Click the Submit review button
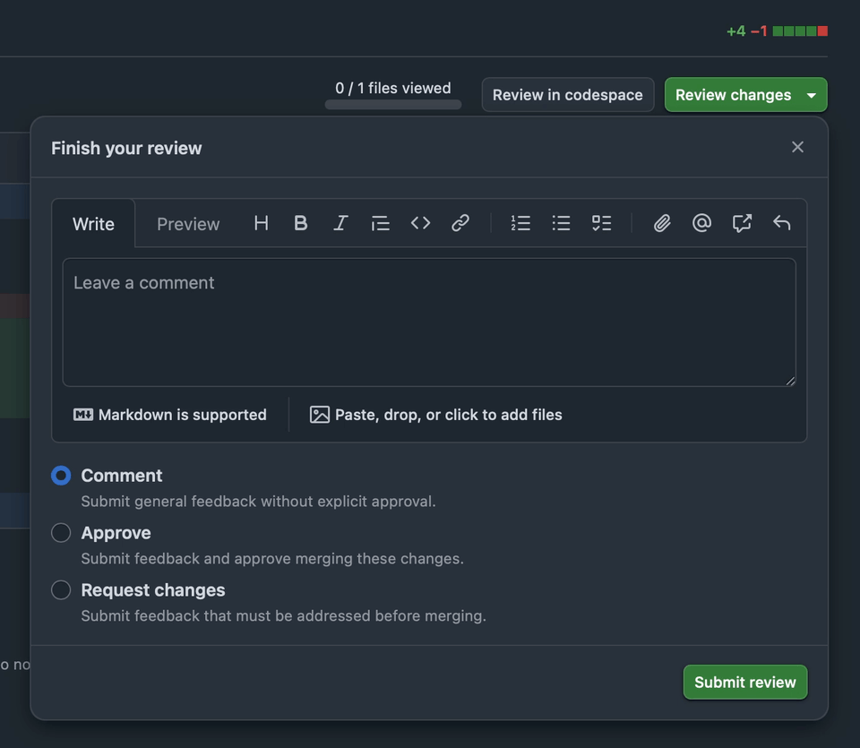This screenshot has width=860, height=748. pyautogui.click(x=744, y=683)
